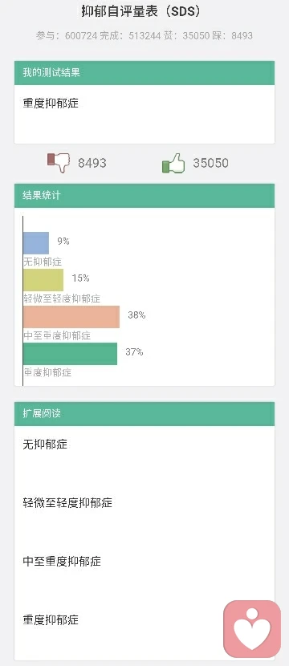This screenshot has width=289, height=666.
Task: Select the green 37% bar
Action: [70, 354]
